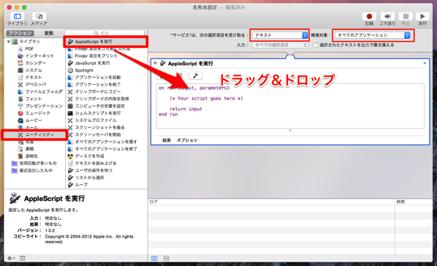Select Finder 項目をプリント action

click(96, 56)
